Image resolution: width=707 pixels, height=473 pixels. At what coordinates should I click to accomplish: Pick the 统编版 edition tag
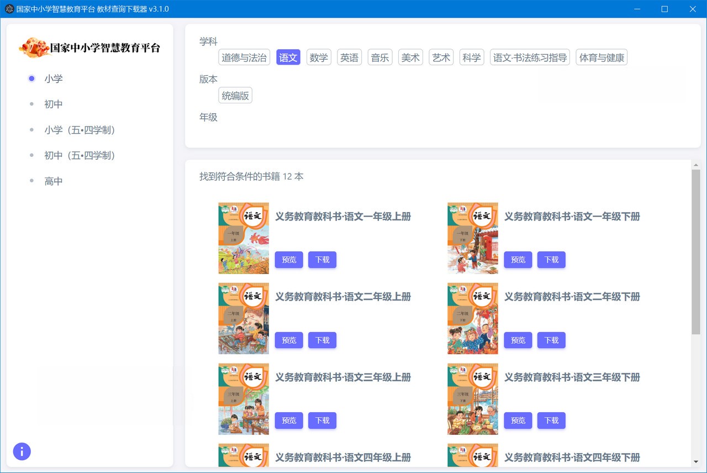pos(235,96)
